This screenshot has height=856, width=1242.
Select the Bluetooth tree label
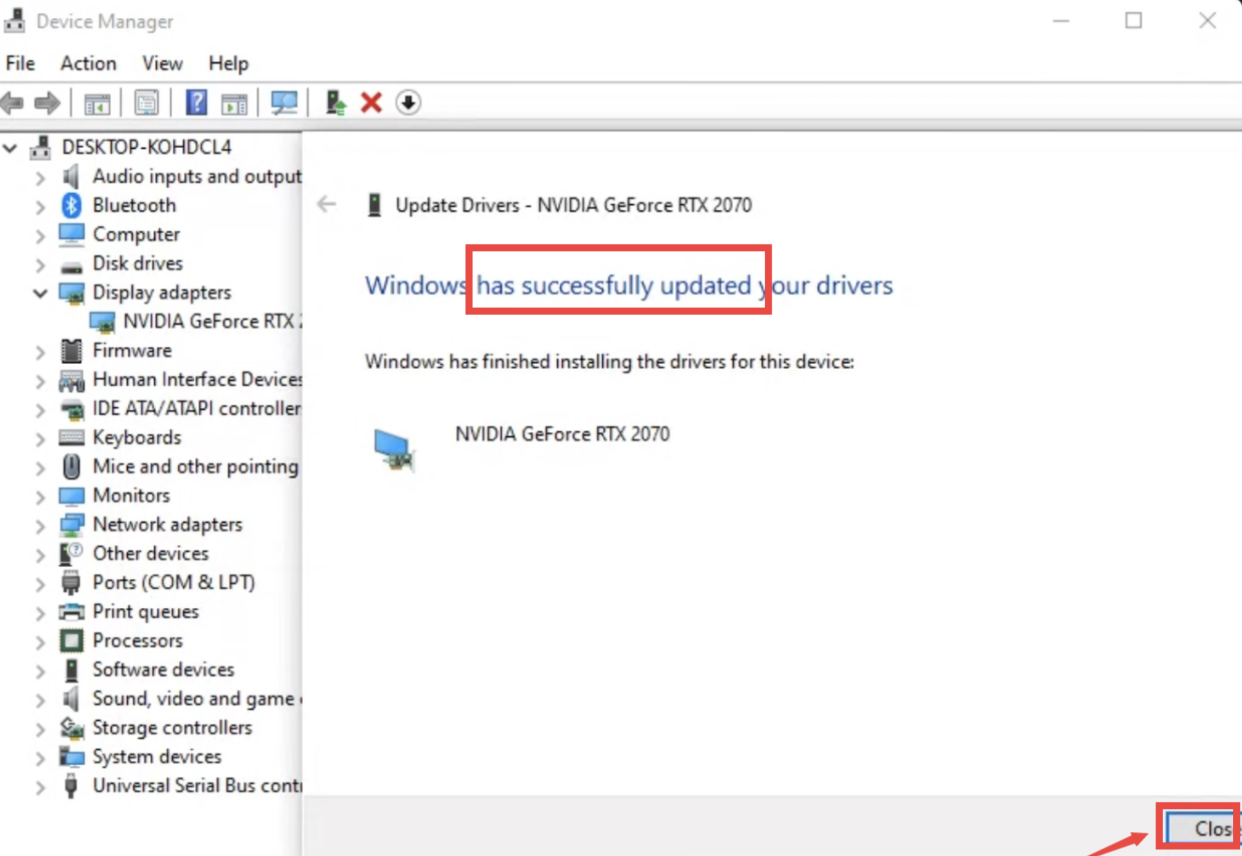(134, 206)
